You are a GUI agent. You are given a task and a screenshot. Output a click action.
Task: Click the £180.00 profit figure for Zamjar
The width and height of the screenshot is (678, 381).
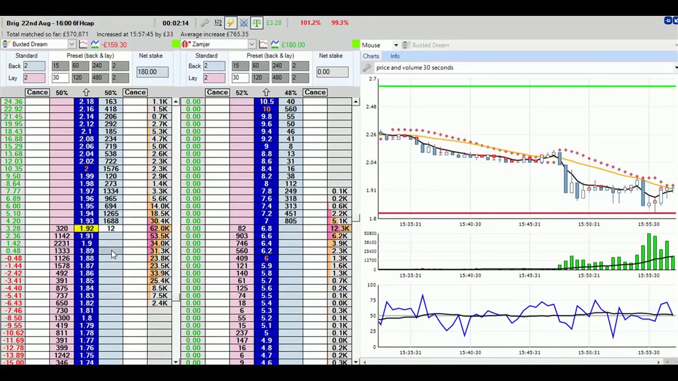tap(293, 45)
